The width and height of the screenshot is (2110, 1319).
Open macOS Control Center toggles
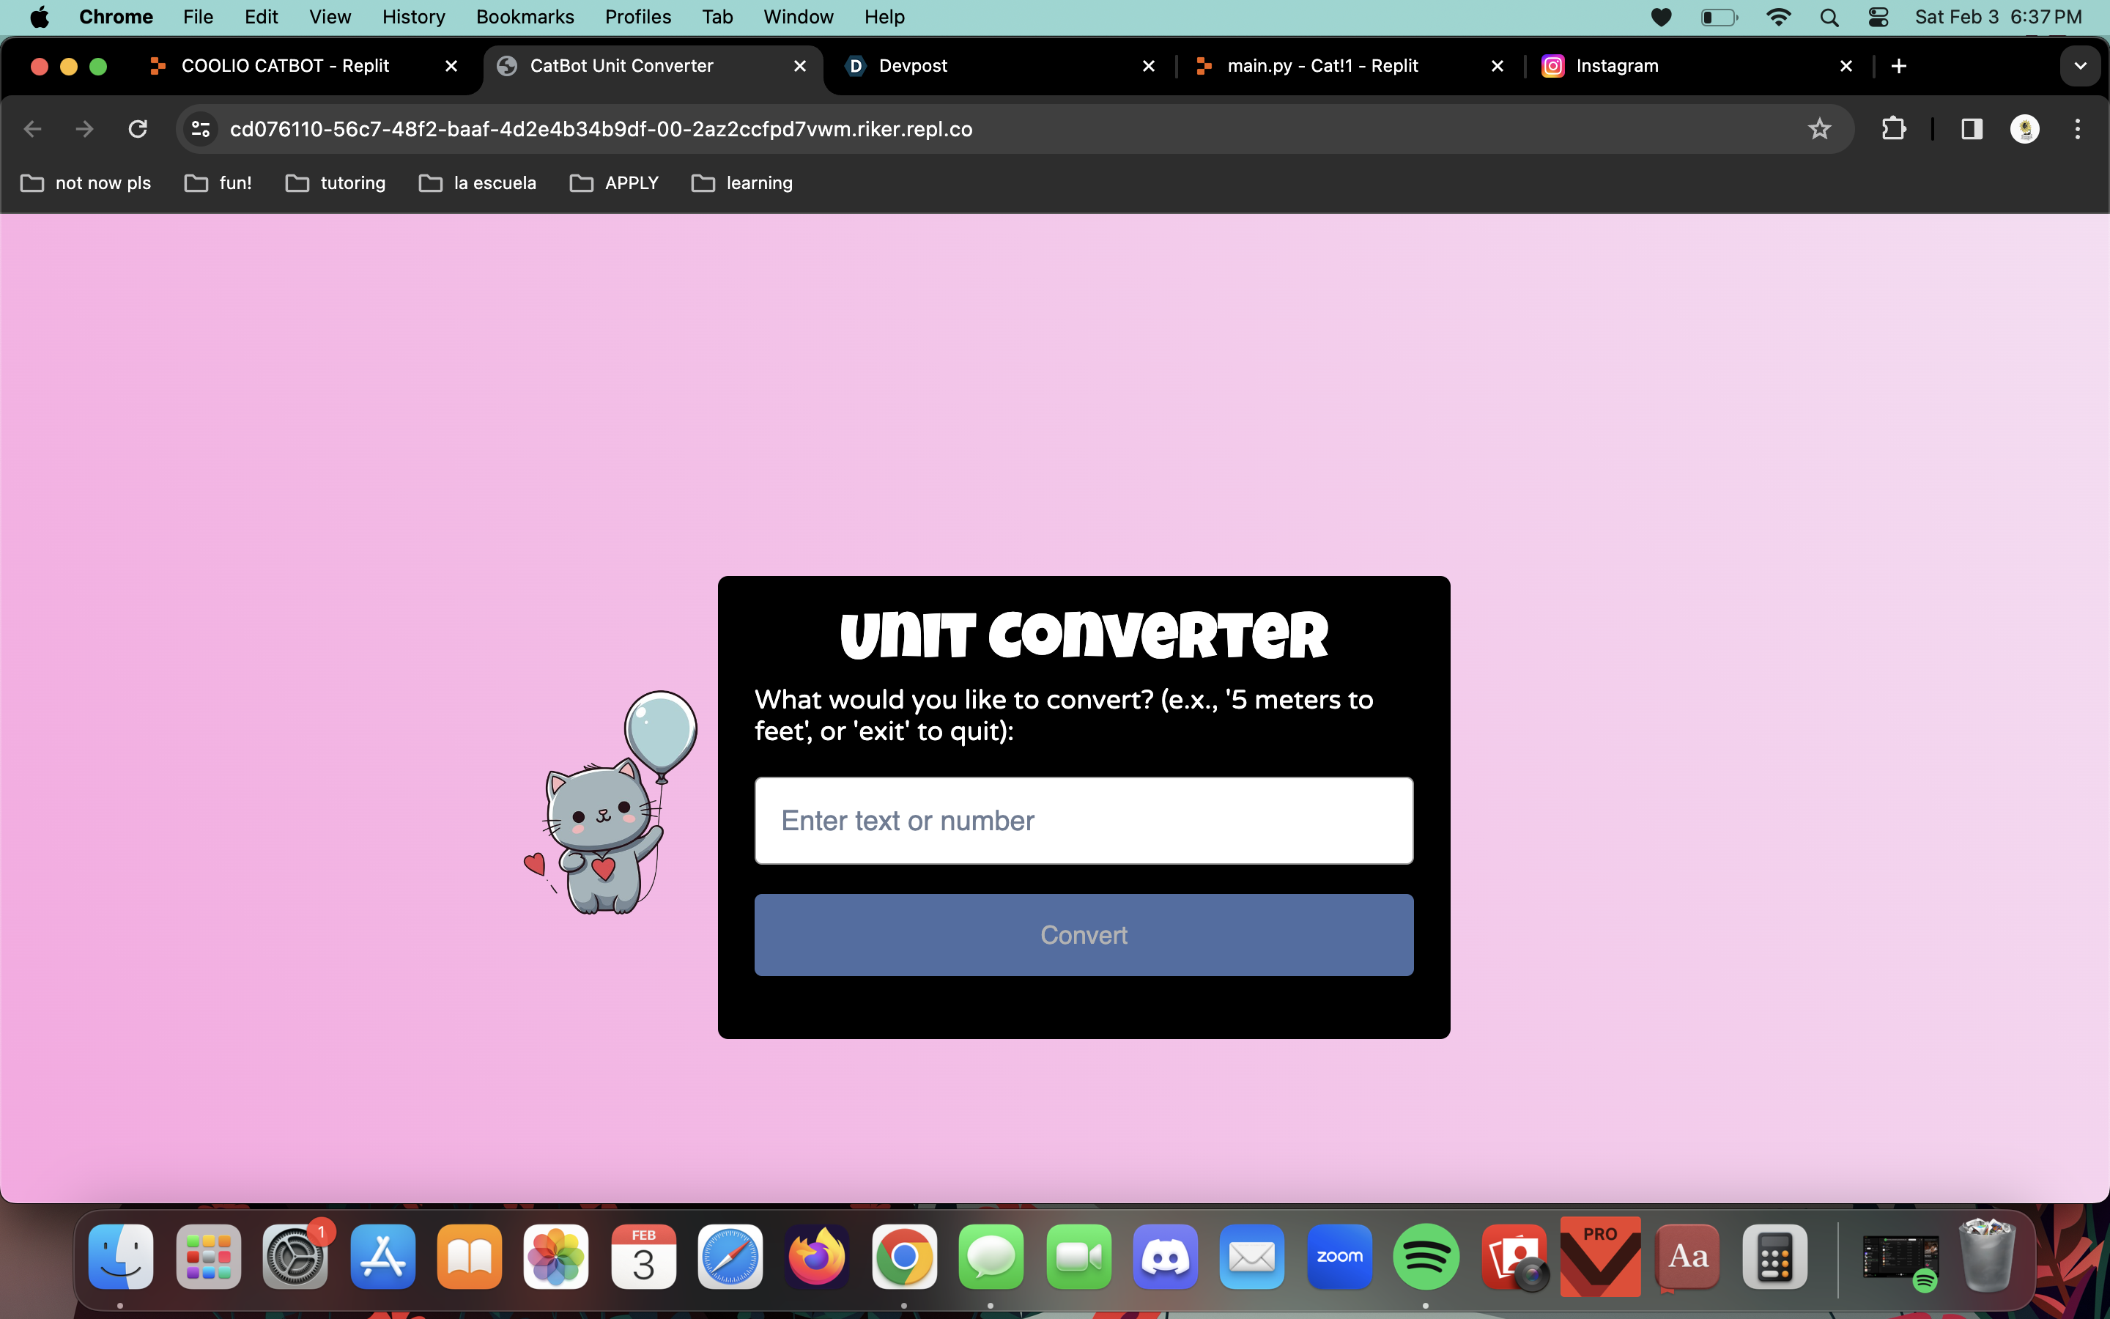[x=1878, y=18]
